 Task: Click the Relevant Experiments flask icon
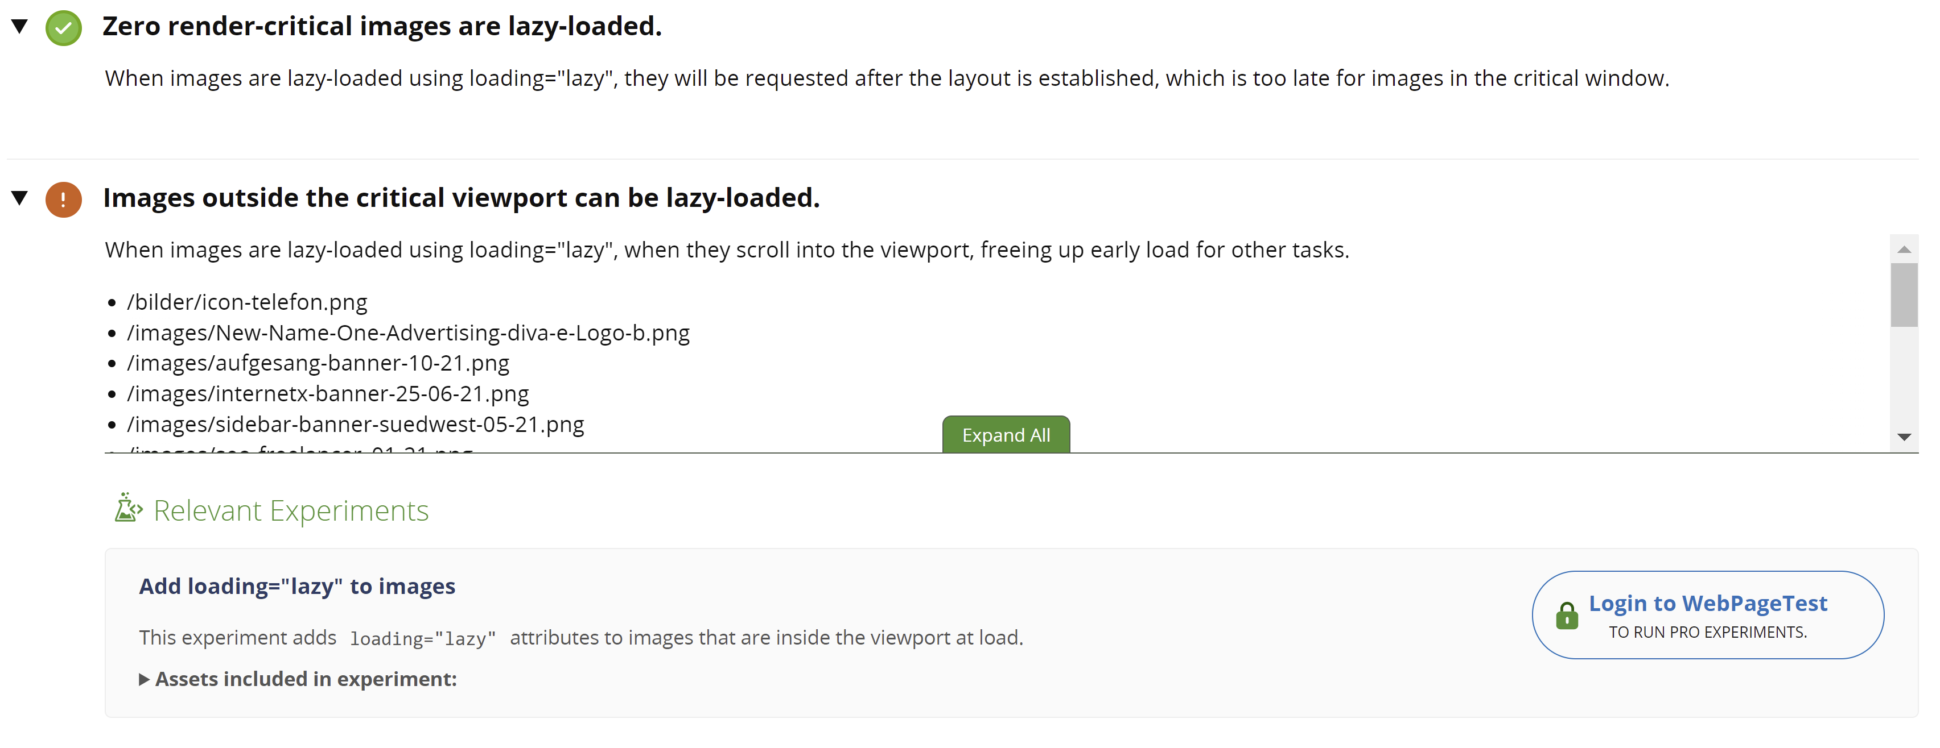(x=127, y=509)
